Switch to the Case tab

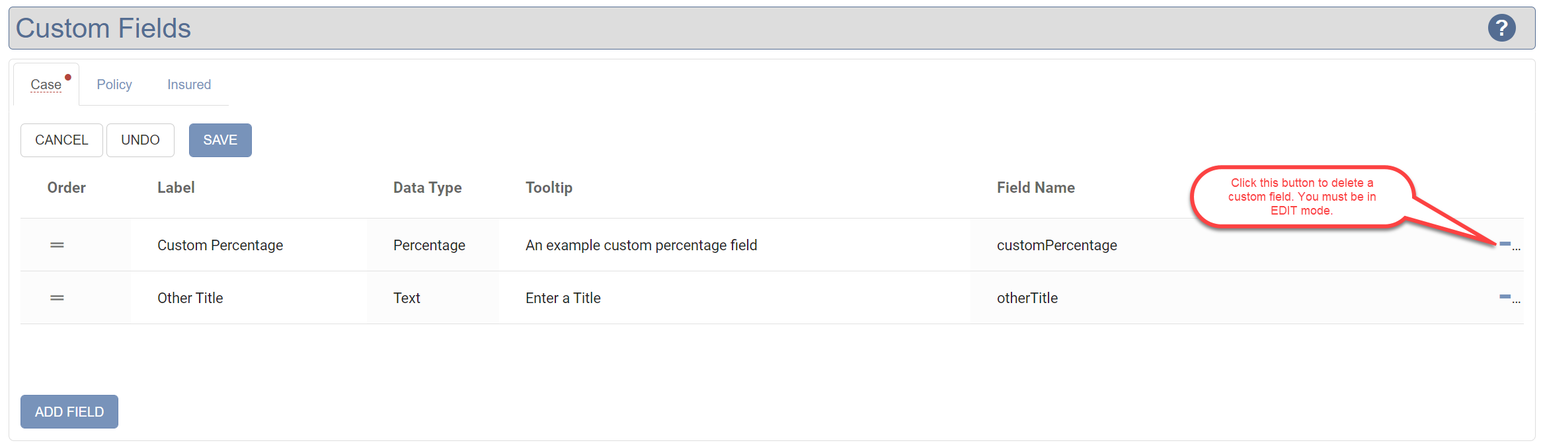[x=46, y=85]
